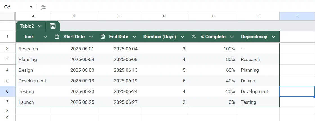315x121 pixels.
Task: Select row 3 header
Action: pyautogui.click(x=8, y=59)
